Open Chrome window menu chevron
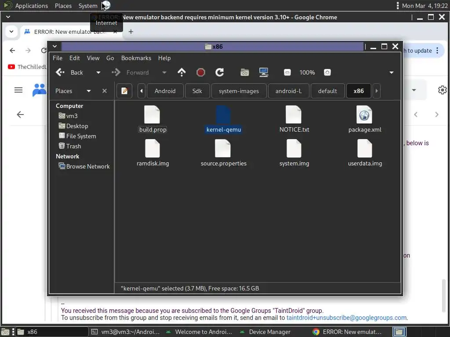Screen dimensions: 450x337 (x=8, y=17)
